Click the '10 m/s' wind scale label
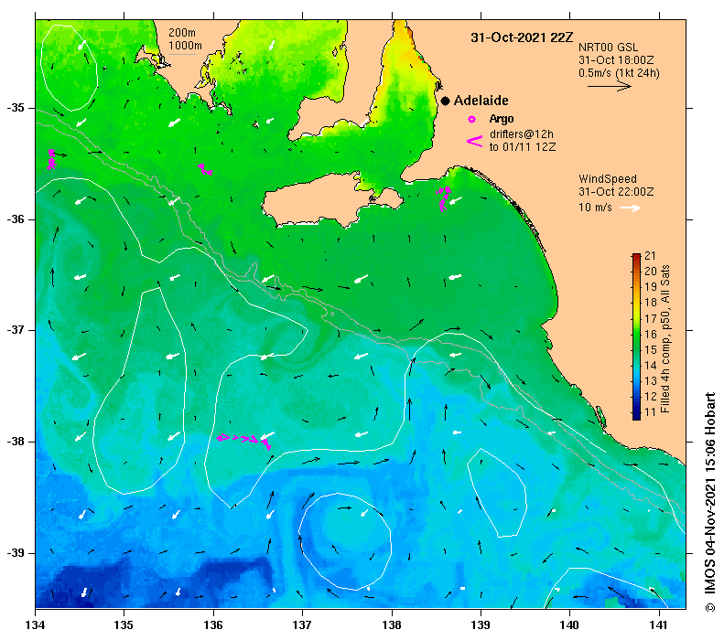 pyautogui.click(x=595, y=208)
